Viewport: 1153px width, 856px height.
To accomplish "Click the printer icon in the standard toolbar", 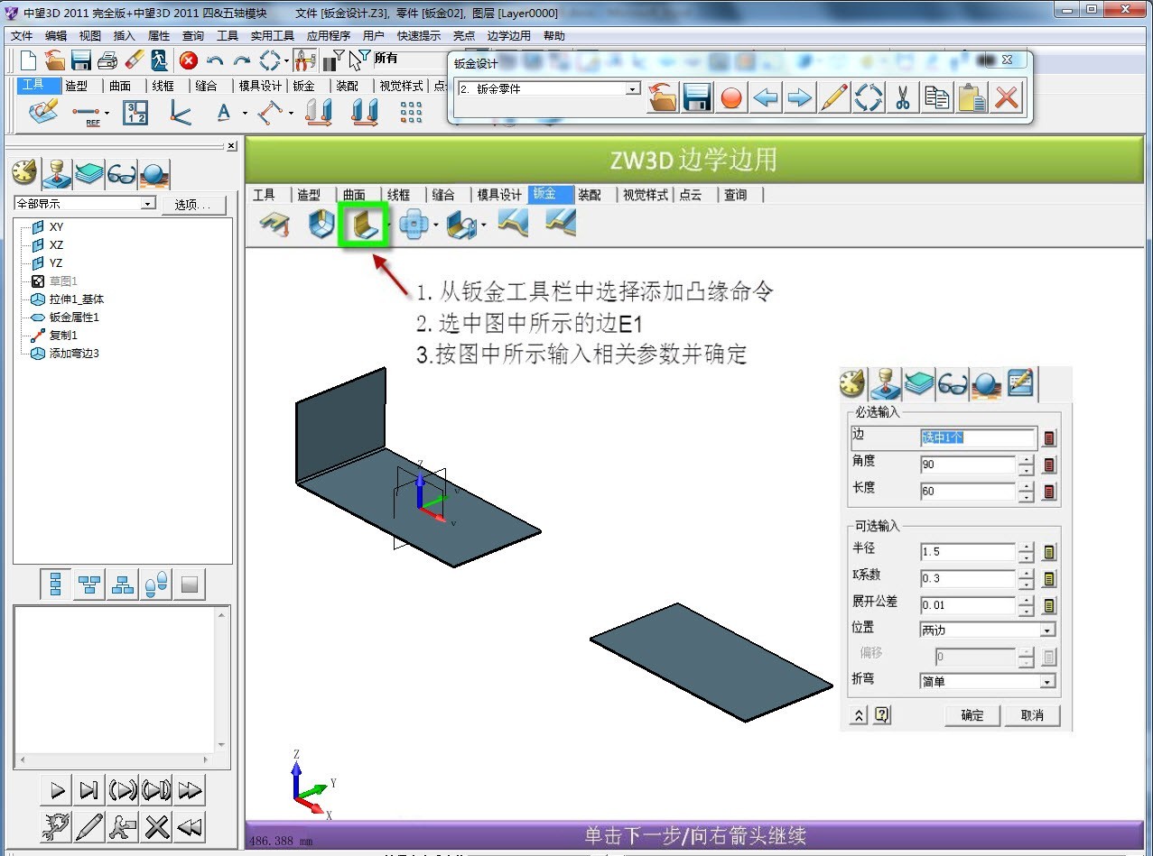I will 108,60.
